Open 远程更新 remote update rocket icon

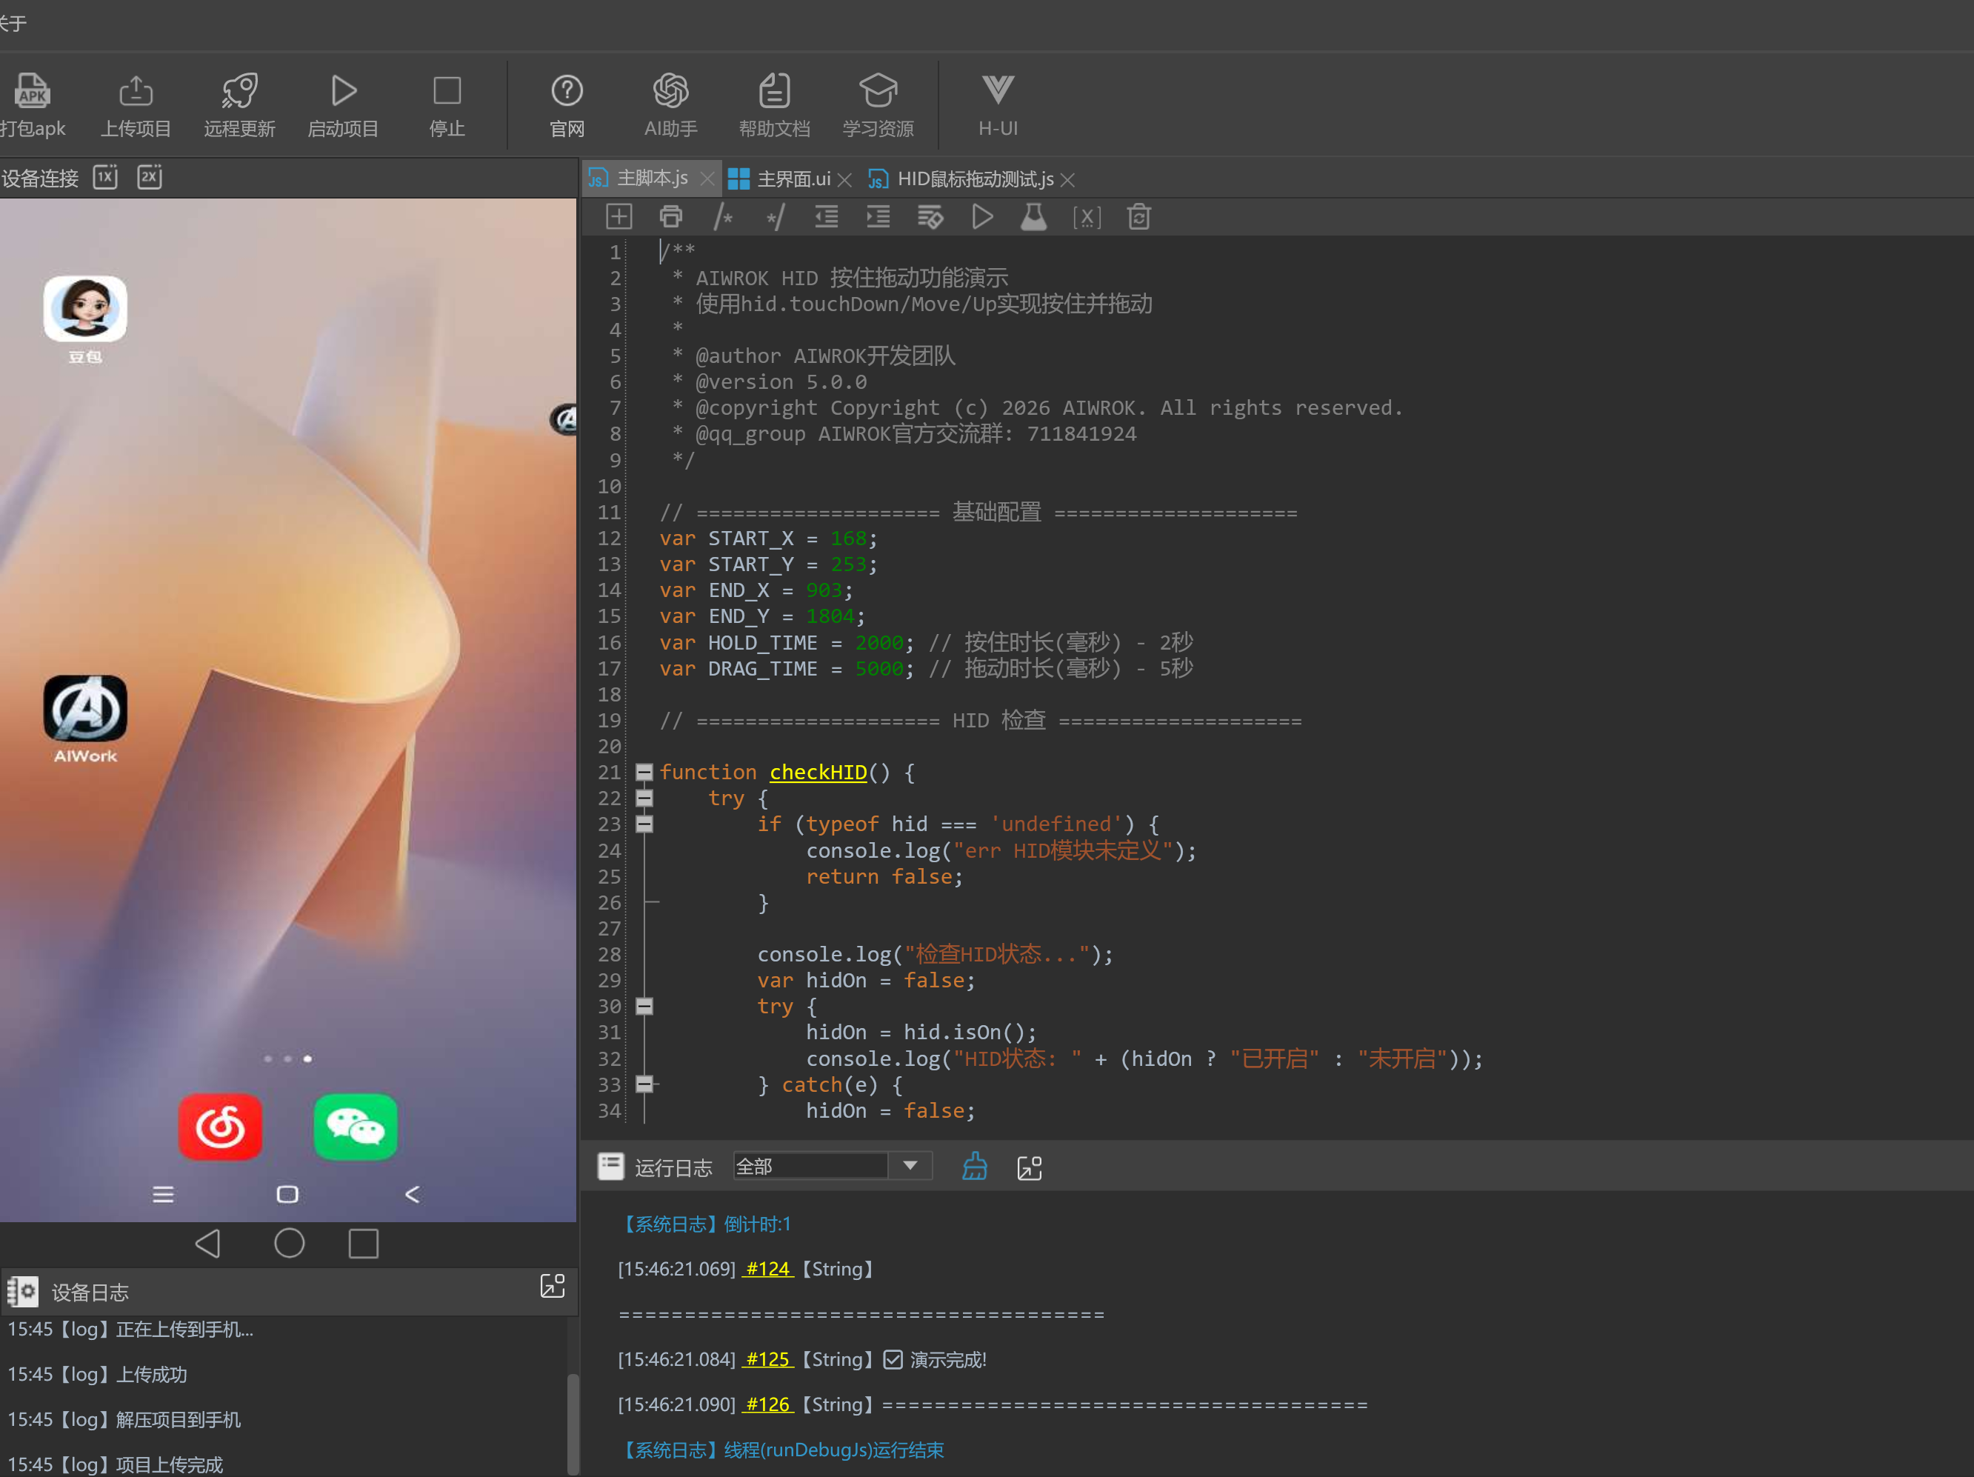pyautogui.click(x=239, y=104)
